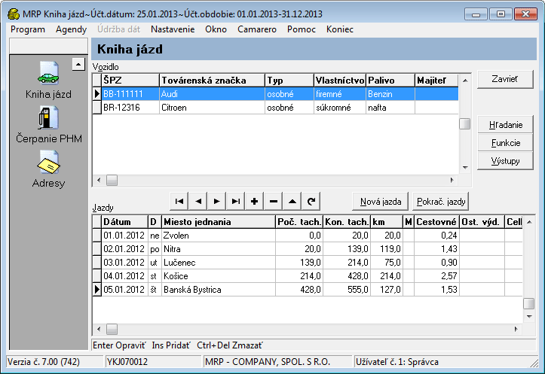Jump to last record in navigator
Image resolution: width=545 pixels, height=374 pixels.
[235, 201]
